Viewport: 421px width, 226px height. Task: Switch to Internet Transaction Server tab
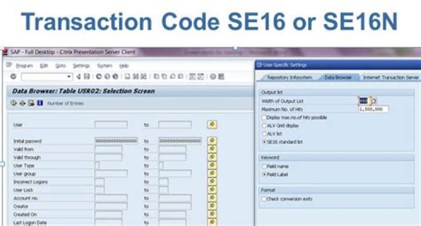pyautogui.click(x=391, y=78)
